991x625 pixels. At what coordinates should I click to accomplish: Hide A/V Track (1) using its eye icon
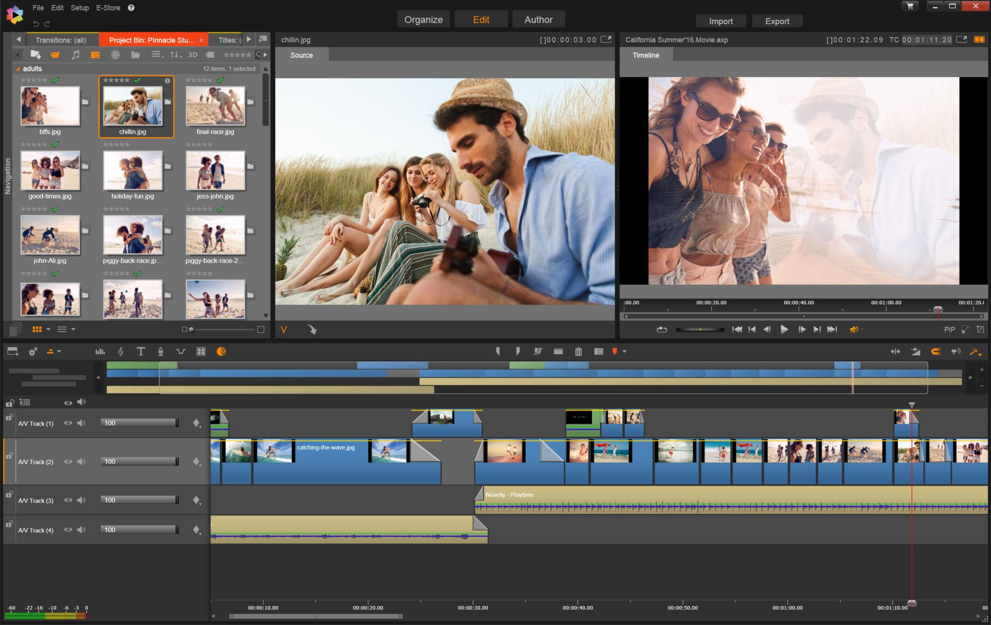tap(68, 423)
